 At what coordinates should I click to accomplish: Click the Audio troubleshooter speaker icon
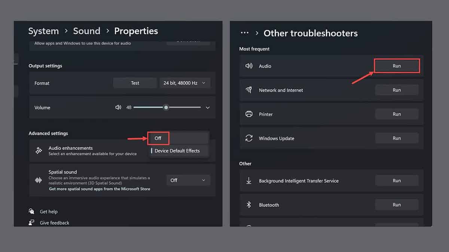click(249, 66)
